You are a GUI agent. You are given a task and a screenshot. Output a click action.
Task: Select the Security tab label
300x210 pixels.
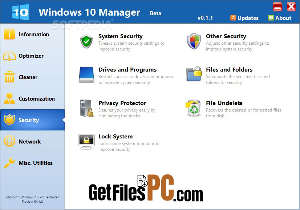click(x=29, y=120)
